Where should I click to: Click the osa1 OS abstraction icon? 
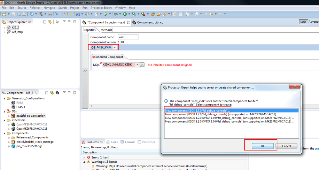tap(13, 116)
